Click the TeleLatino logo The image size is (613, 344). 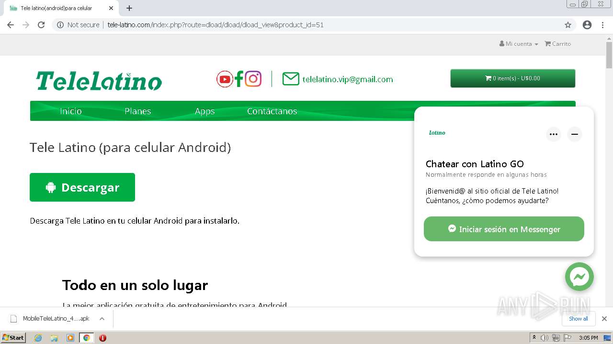pos(99,81)
